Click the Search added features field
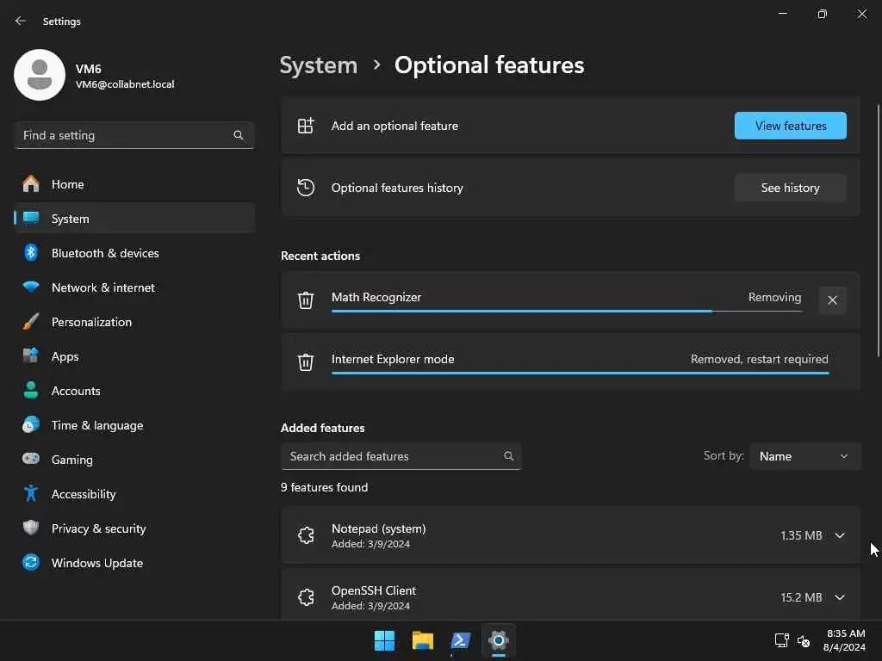Image resolution: width=882 pixels, height=661 pixels. click(x=394, y=456)
